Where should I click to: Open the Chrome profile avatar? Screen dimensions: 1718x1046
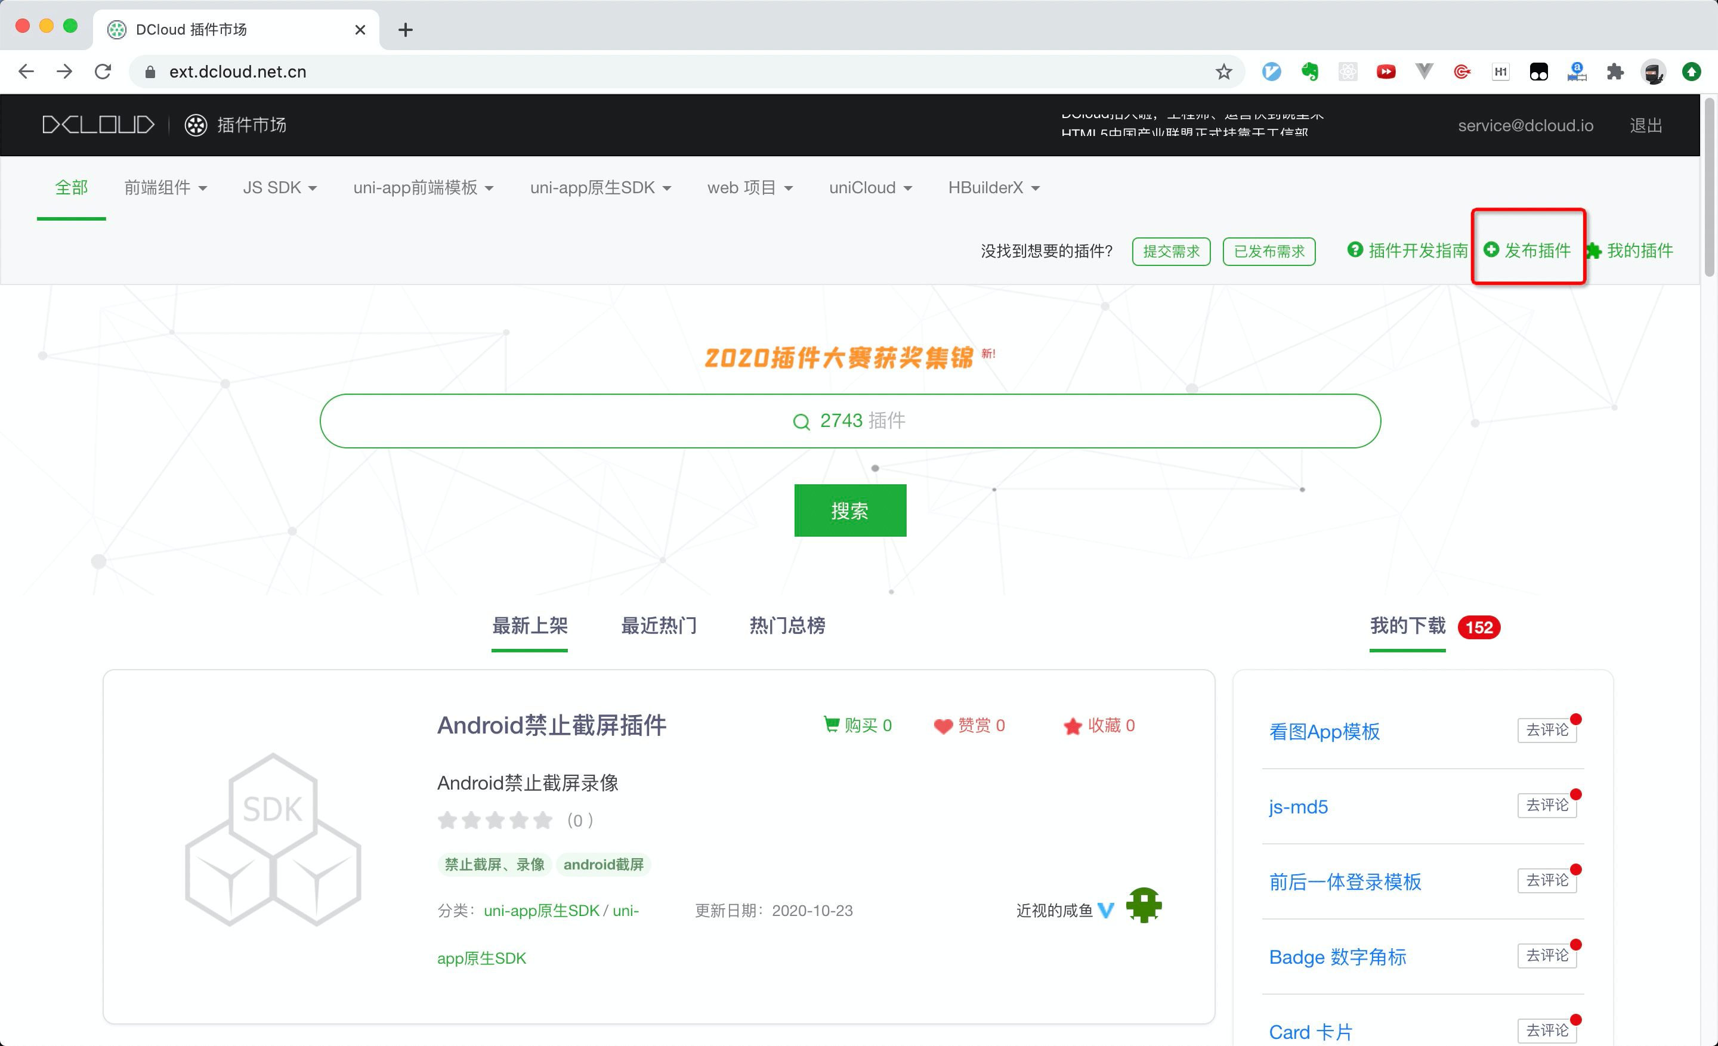(x=1653, y=72)
